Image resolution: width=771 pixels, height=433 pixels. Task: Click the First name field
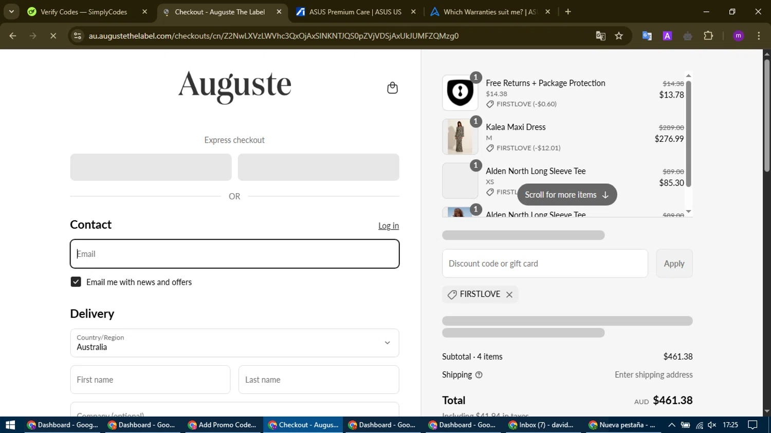tap(150, 380)
